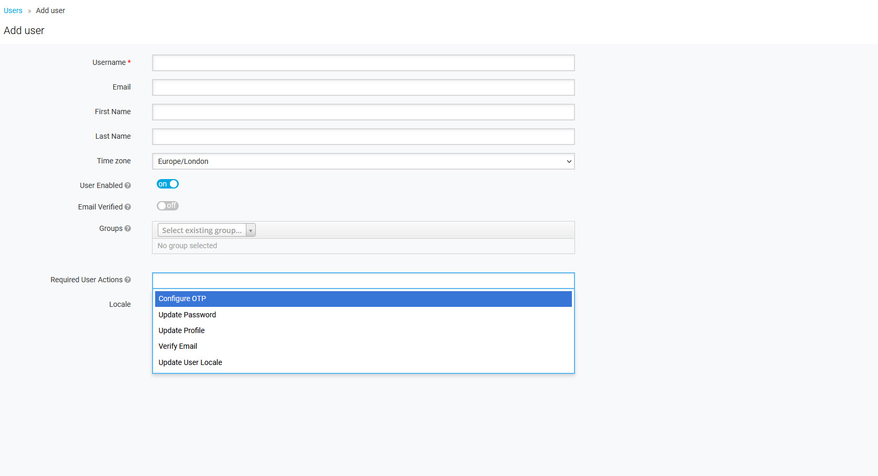
Task: Click help icon beside Email Verified label
Action: 127,207
